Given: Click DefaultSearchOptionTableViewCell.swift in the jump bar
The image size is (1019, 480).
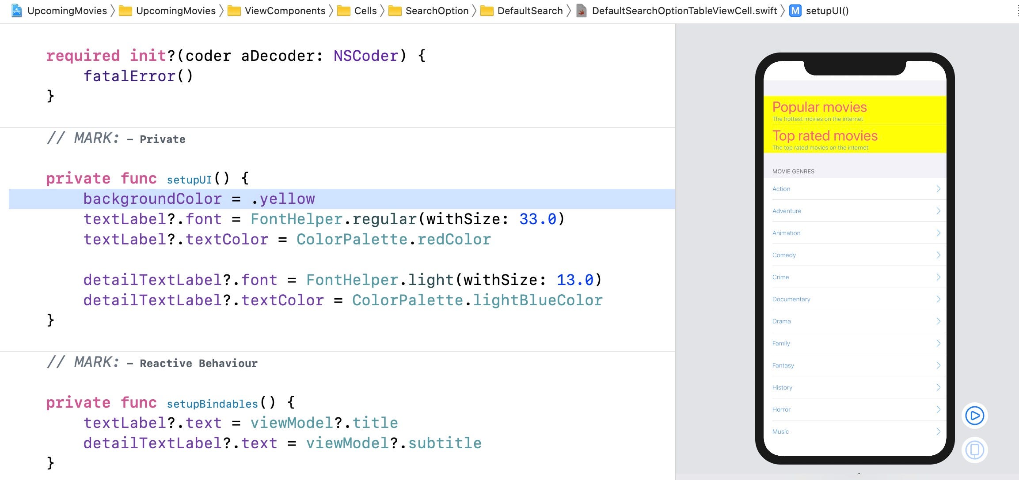Looking at the screenshot, I should [x=685, y=11].
